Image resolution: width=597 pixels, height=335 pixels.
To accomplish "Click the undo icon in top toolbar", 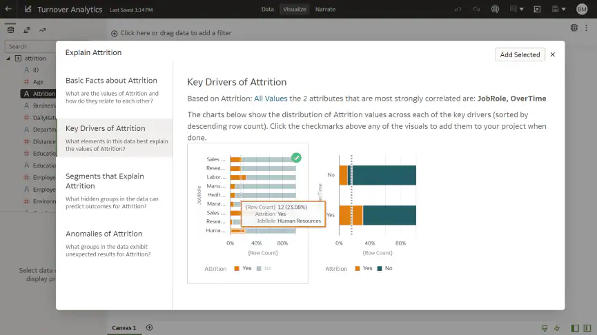I will (458, 10).
